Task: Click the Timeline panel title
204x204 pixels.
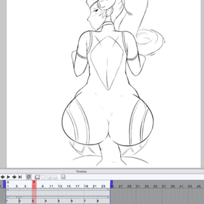Action: 81,171
